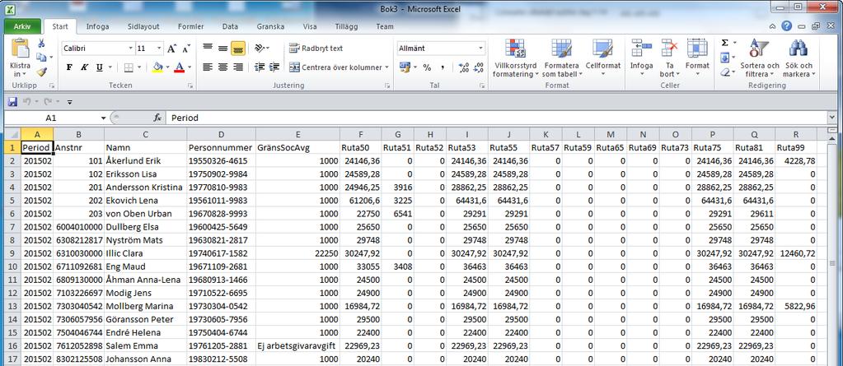Switch to the Sidlayout tab
843x366 pixels.
(143, 26)
